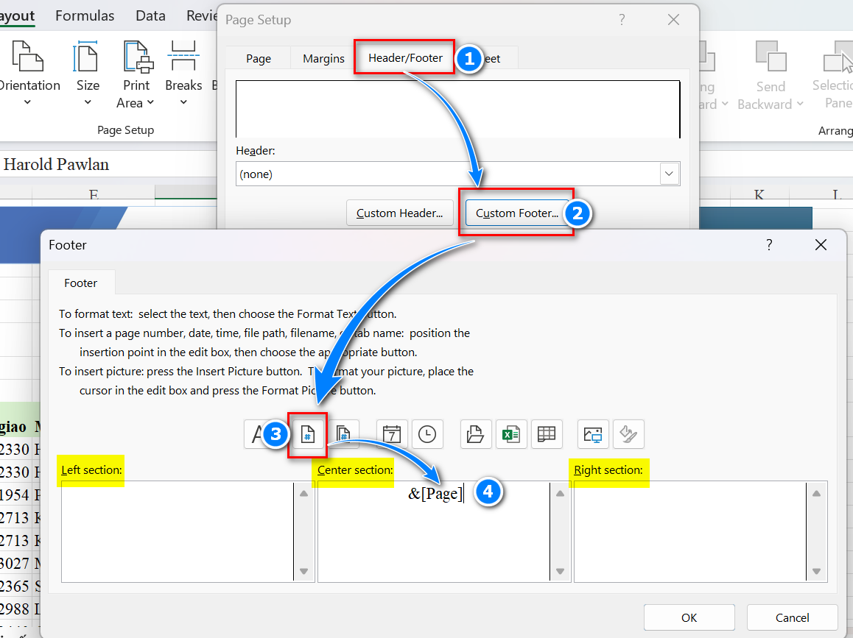The image size is (853, 638).
Task: Click the Custom Footer button
Action: click(x=516, y=213)
